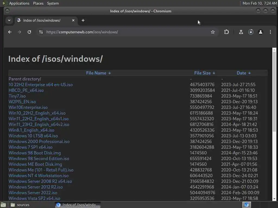Click the forward navigation arrow
278x208 pixels.
(x=20, y=32)
